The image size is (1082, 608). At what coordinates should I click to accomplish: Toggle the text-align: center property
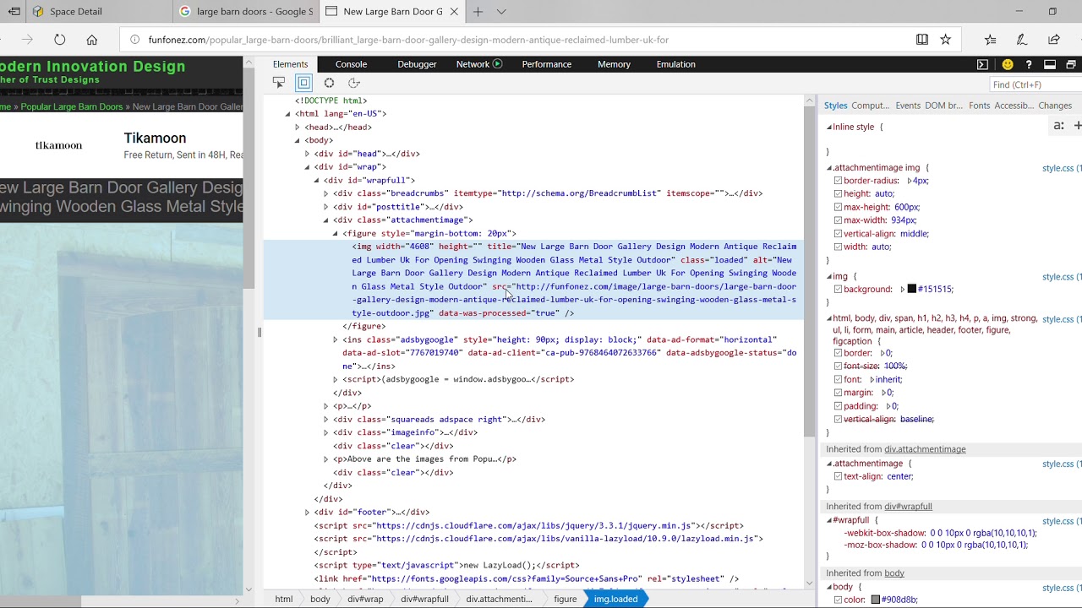coord(838,477)
